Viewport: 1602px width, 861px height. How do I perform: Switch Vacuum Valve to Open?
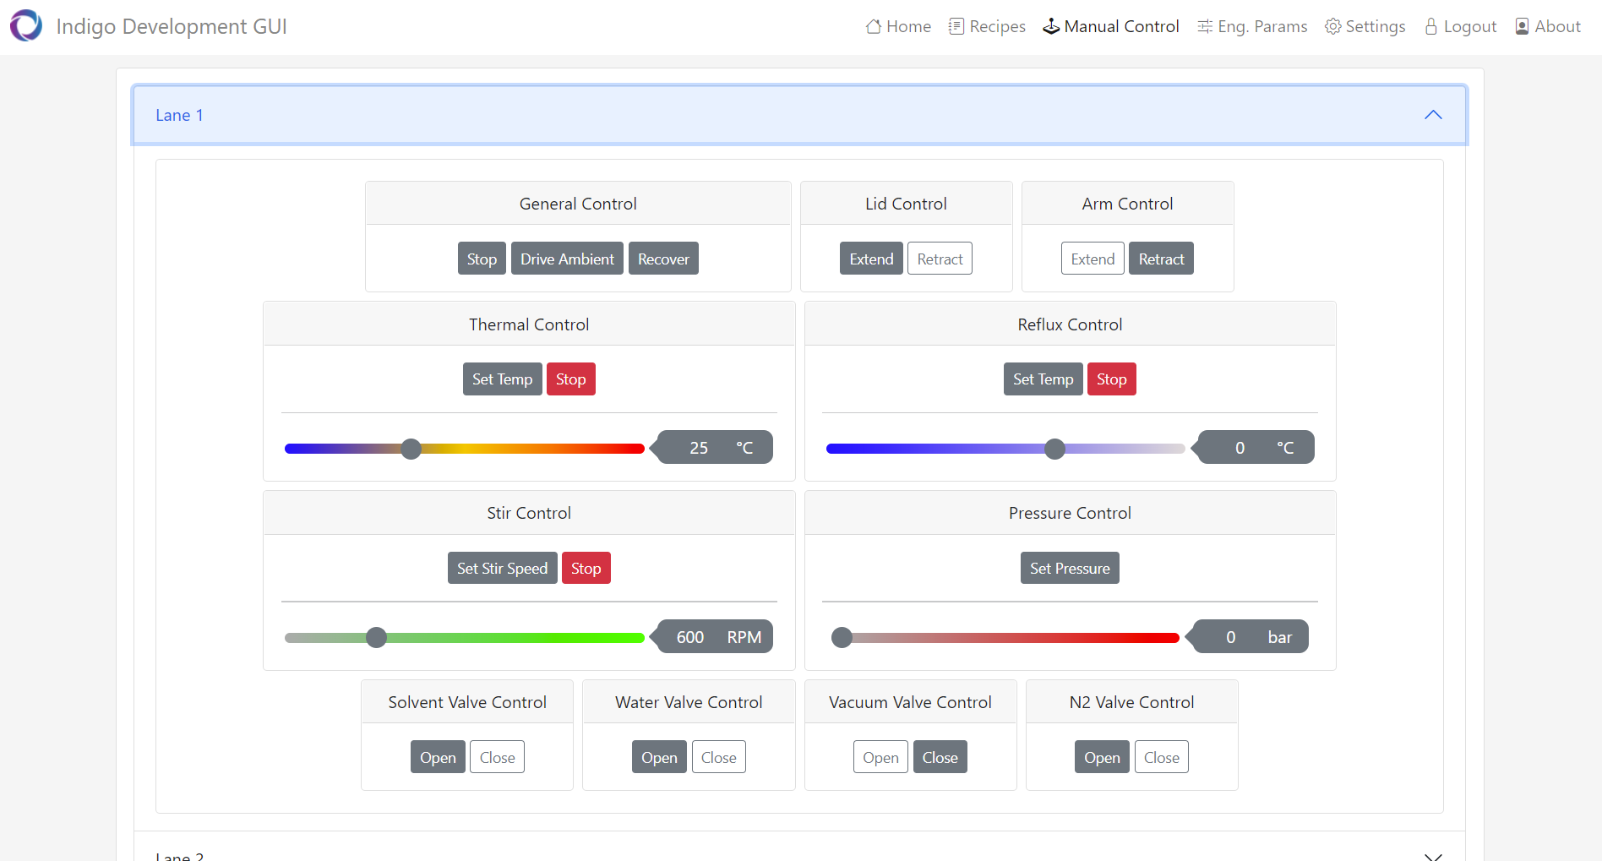[880, 758]
